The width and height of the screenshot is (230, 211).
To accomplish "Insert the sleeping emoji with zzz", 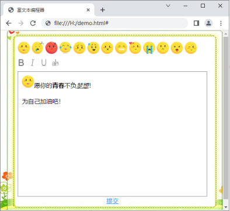I will (38, 48).
